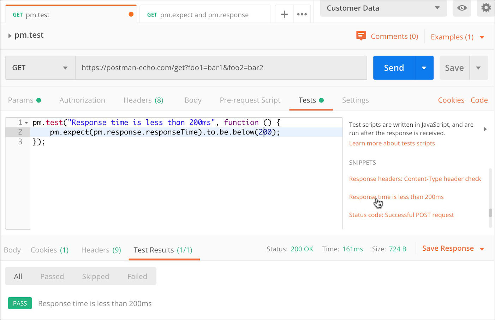Click line 2 of the test script editor
495x320 pixels.
pos(186,132)
